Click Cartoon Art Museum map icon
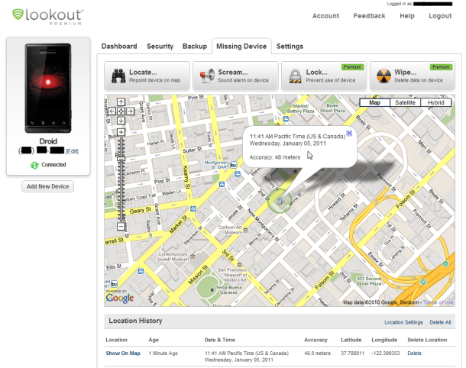The image size is (466, 368). point(246,230)
